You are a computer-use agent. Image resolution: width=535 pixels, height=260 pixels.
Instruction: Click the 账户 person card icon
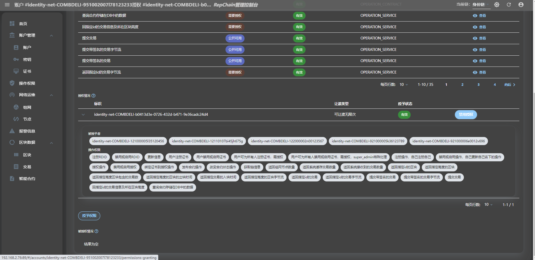tap(16, 48)
